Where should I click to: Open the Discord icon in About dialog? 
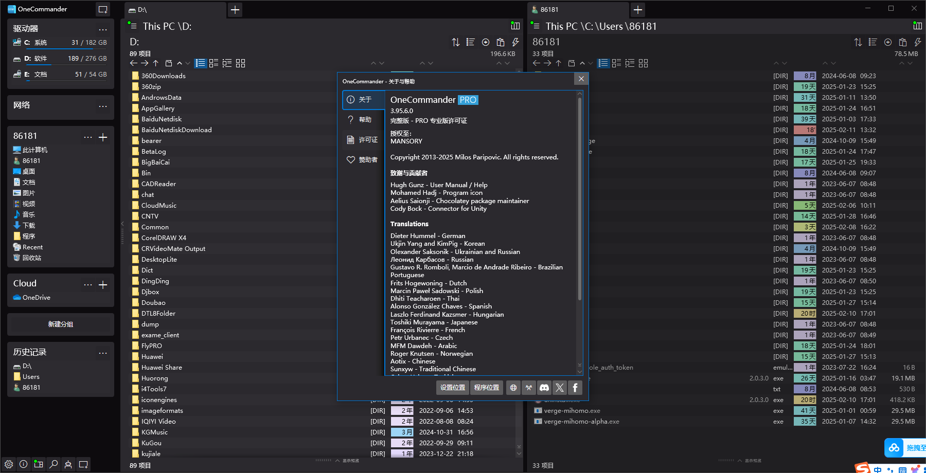click(544, 388)
